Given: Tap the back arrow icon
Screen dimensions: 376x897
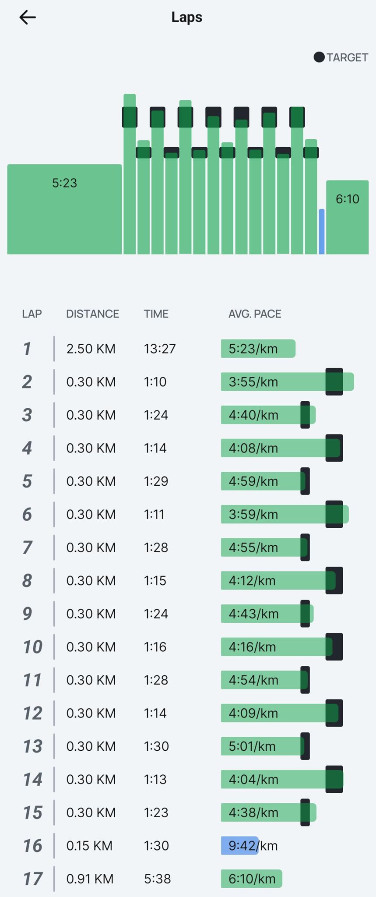Looking at the screenshot, I should coord(28,18).
